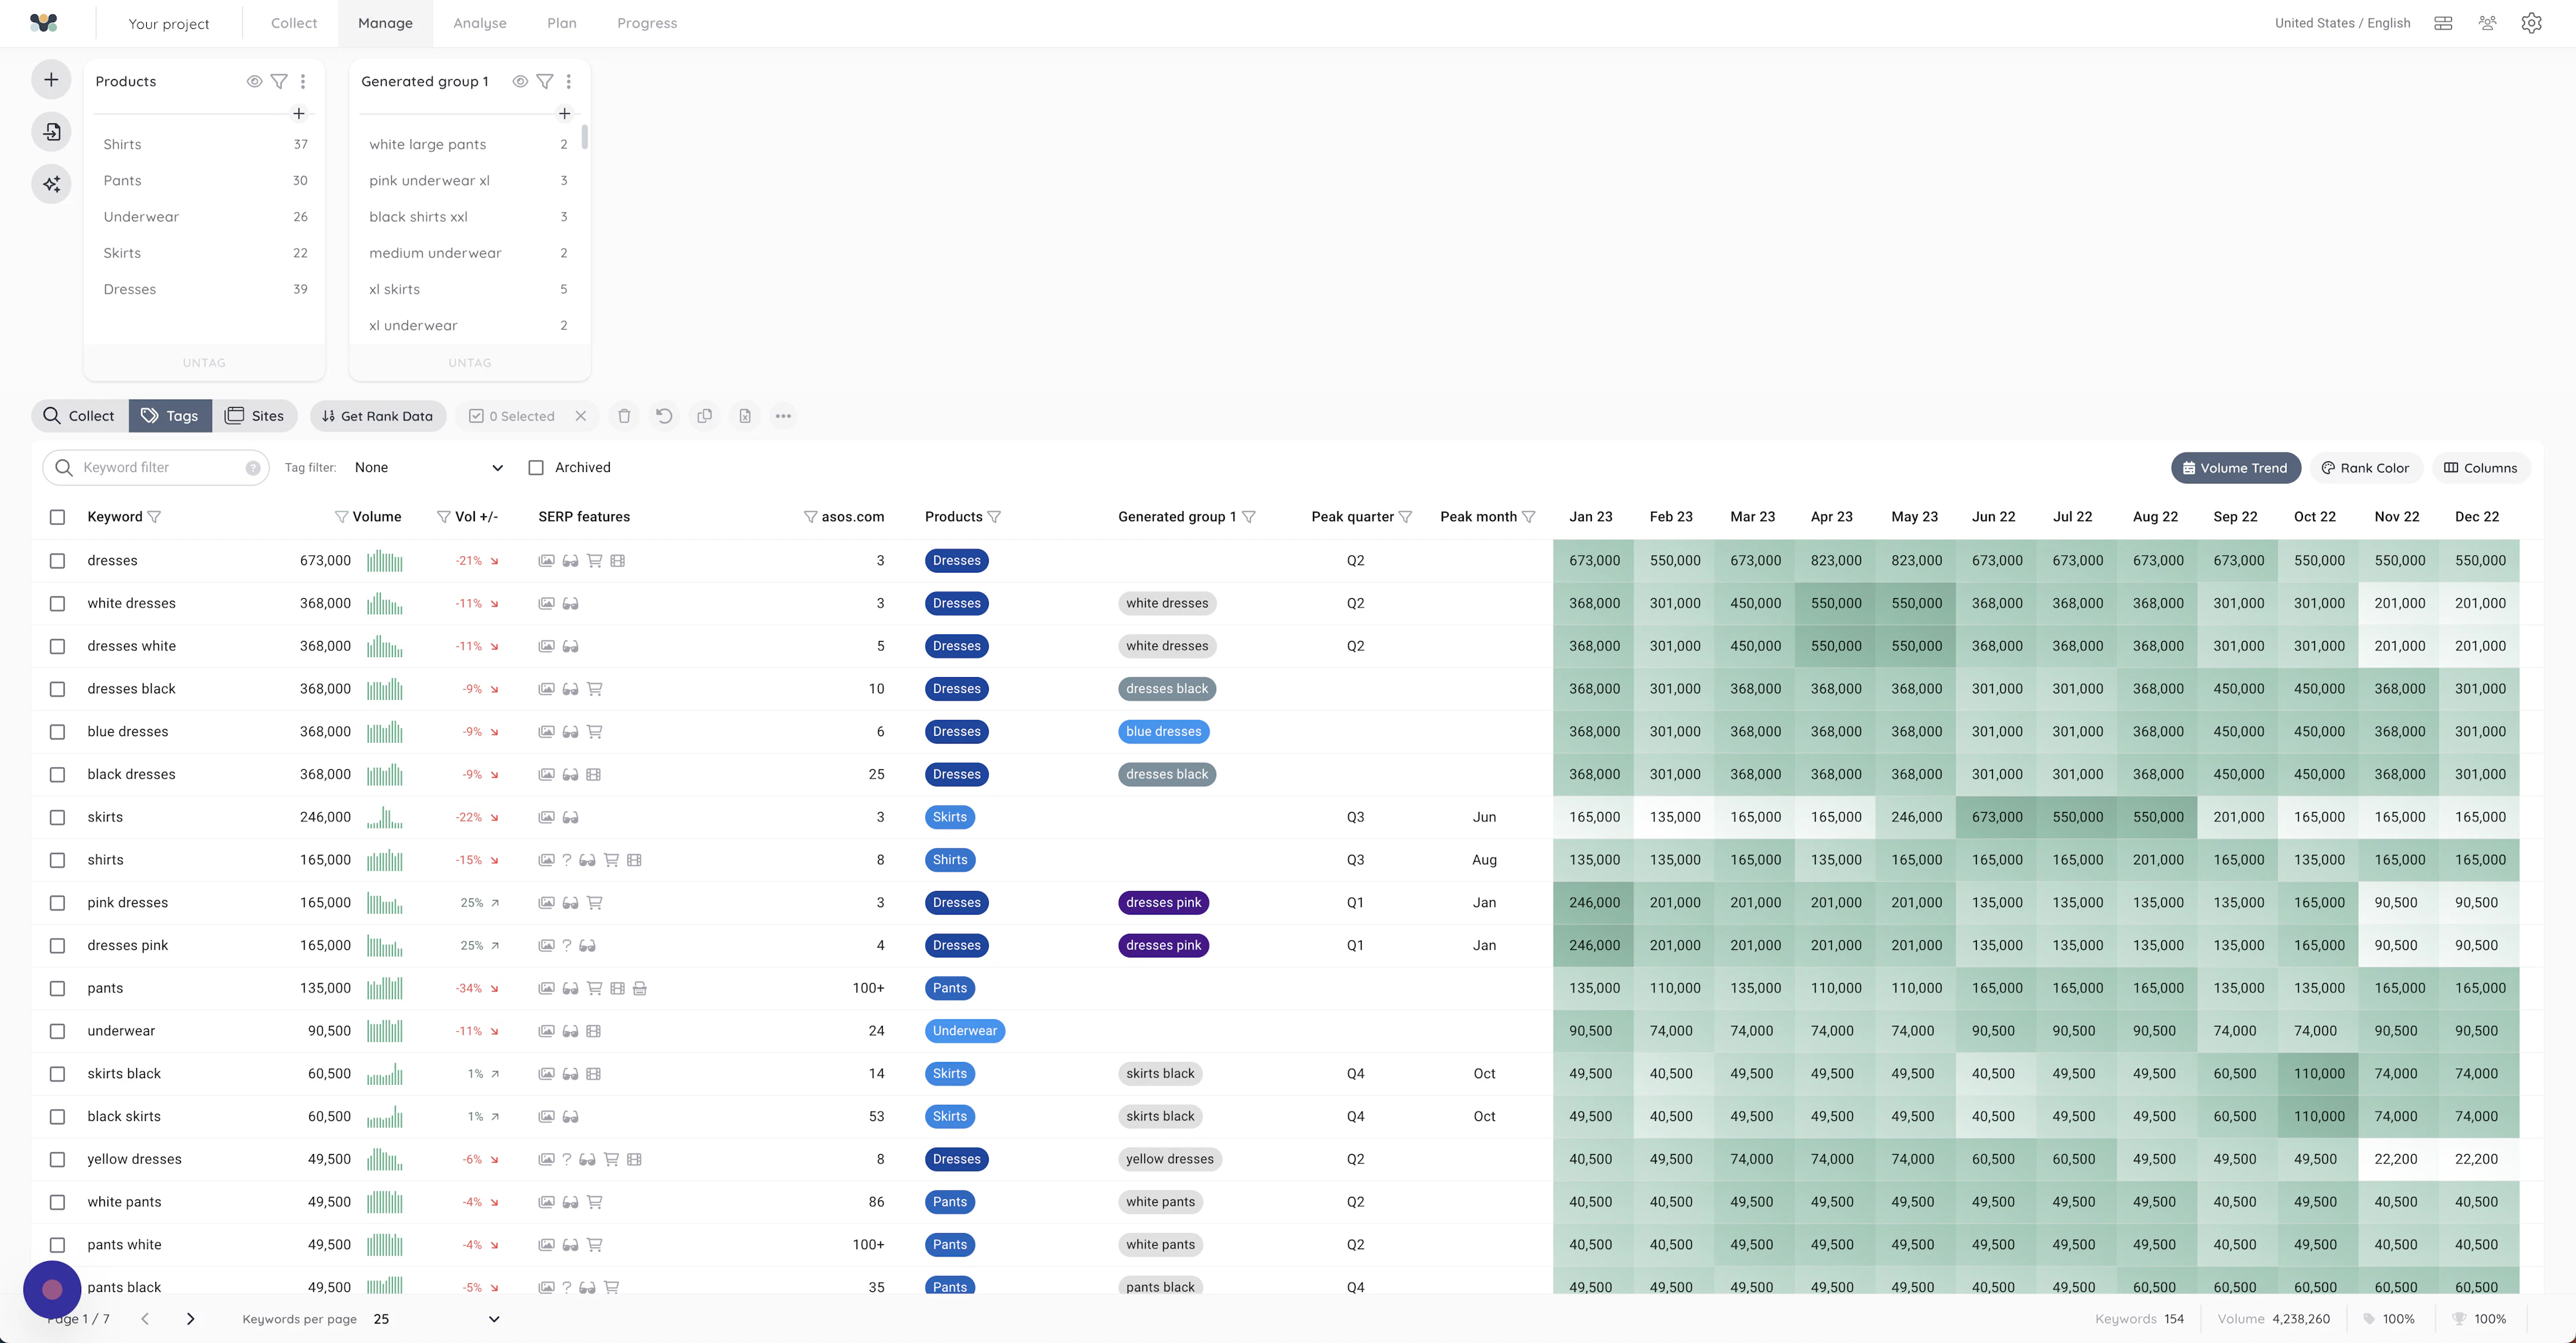2576x1343 pixels.
Task: Open settings gear icon at top right
Action: (x=2531, y=23)
